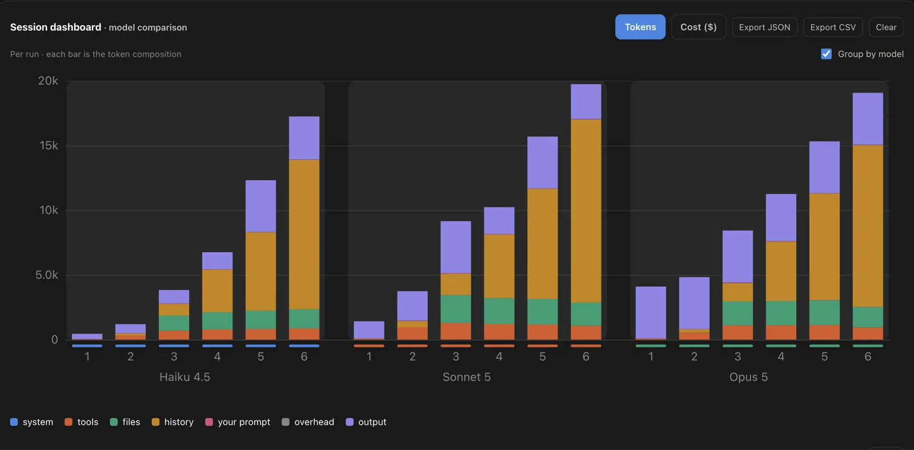Click the Haiku 4.5 run 6 bar

pyautogui.click(x=304, y=228)
